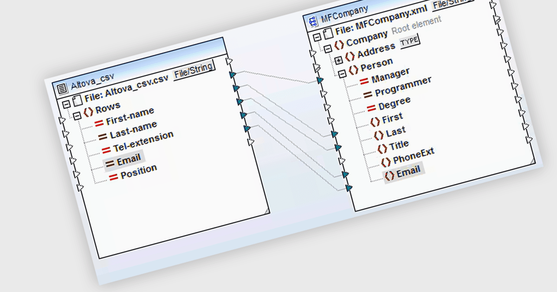
Task: Expand the Address node
Action: (339, 60)
